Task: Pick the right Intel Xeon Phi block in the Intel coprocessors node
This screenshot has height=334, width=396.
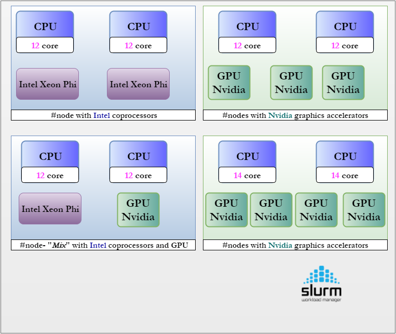Action: coord(139,84)
